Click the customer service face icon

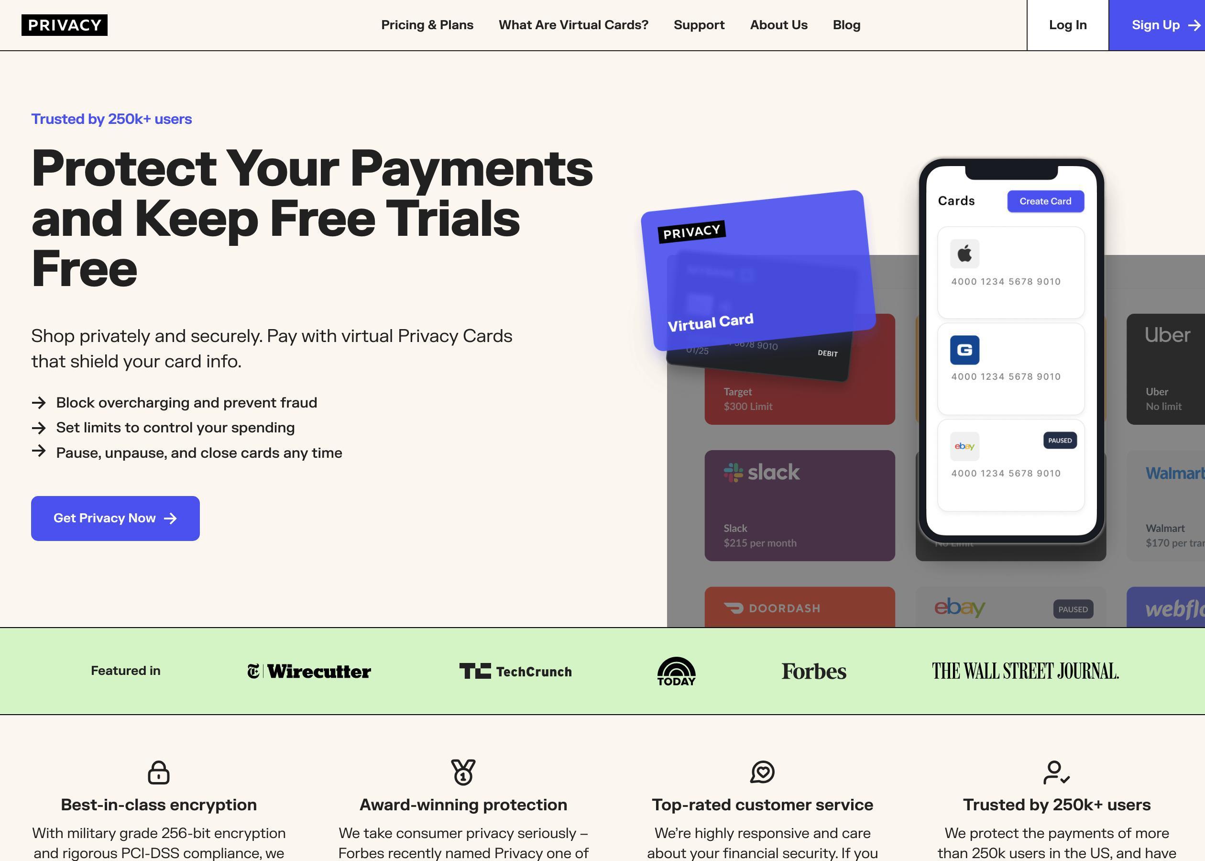[763, 773]
